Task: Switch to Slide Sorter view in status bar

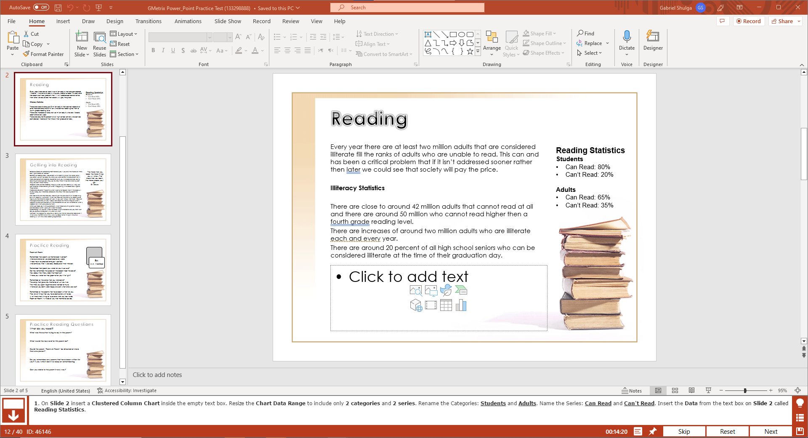Action: click(x=675, y=390)
